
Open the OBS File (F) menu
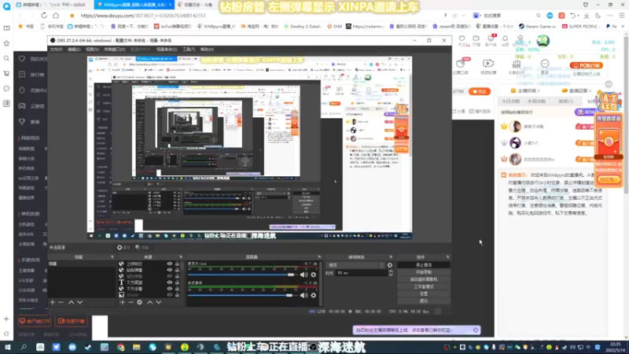tap(56, 50)
